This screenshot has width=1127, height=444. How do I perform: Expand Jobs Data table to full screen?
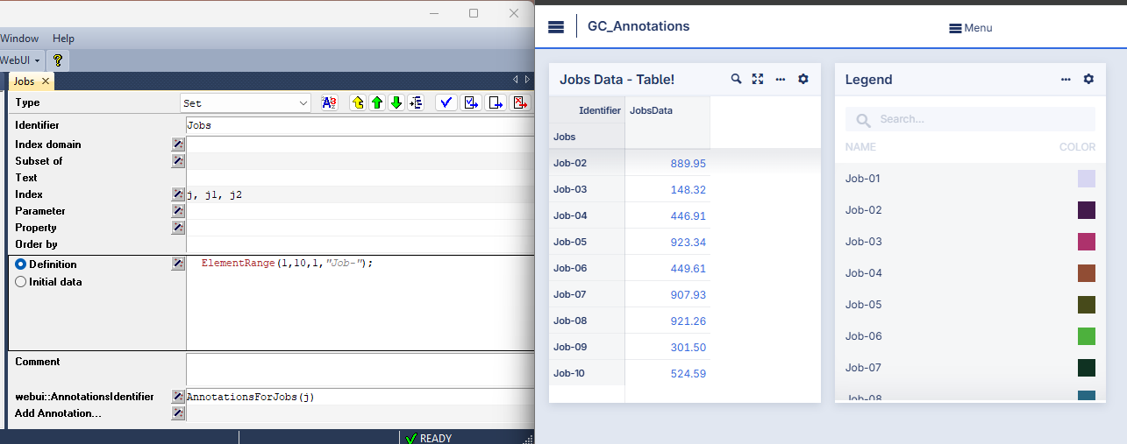[758, 79]
